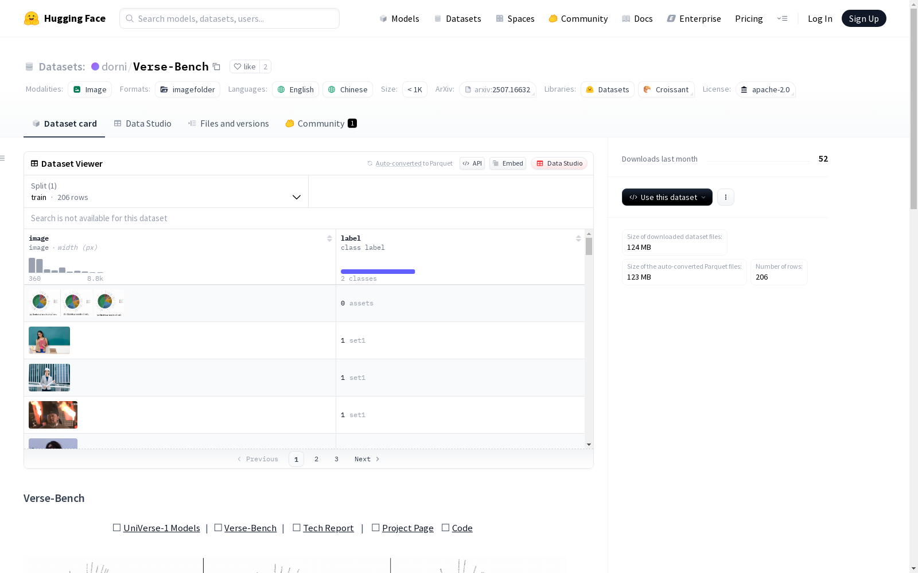Filter by the imagefolder format tag

188,89
